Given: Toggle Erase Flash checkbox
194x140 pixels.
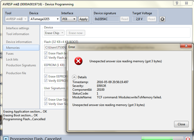Looking at the screenshot, I should pos(46,53).
